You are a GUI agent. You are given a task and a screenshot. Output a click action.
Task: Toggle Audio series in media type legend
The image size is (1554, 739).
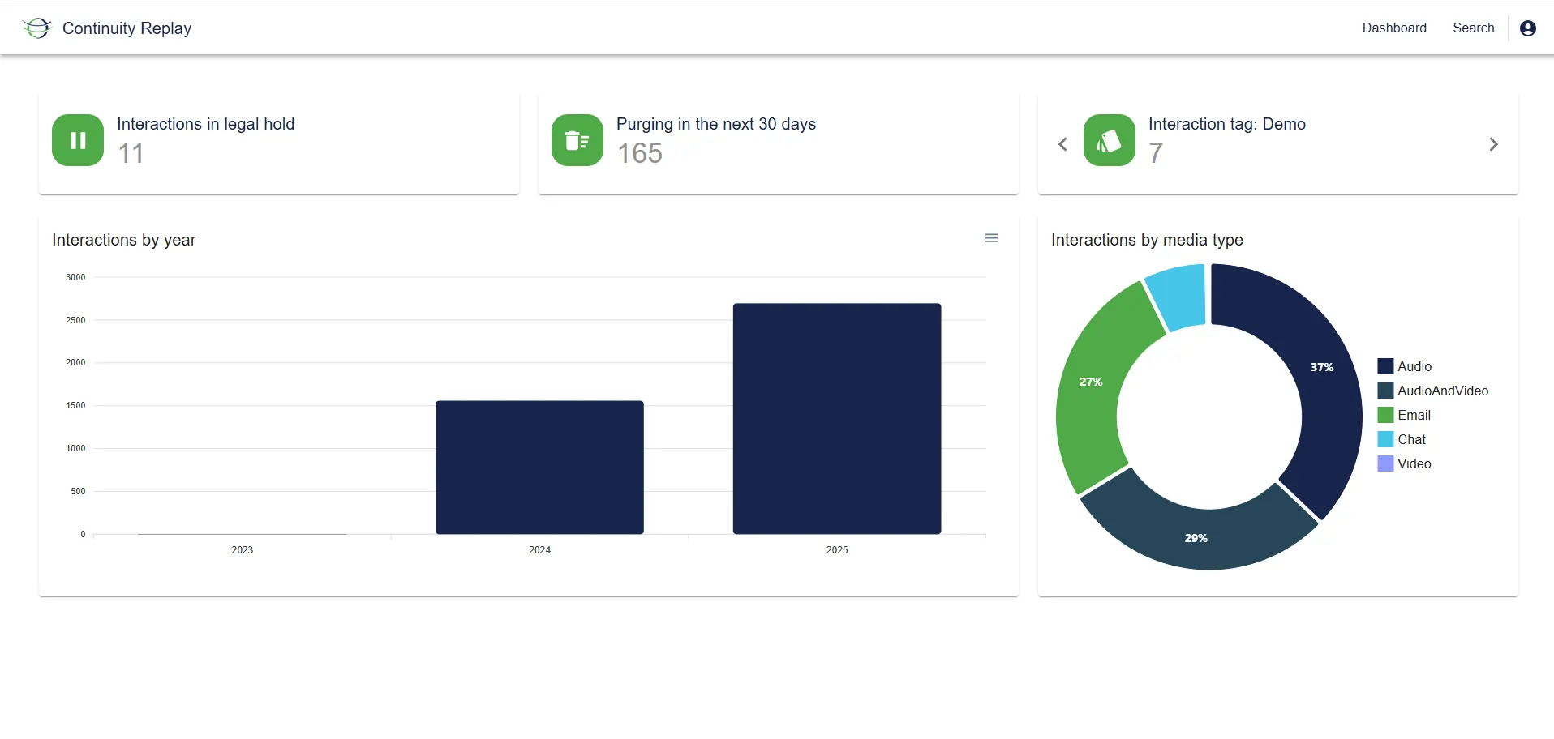tap(1414, 366)
